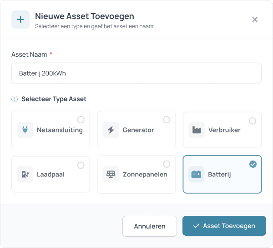Close the Nieuwe Asset Toevoegen dialog
Screen dimensions: 273x248
pos(255,19)
